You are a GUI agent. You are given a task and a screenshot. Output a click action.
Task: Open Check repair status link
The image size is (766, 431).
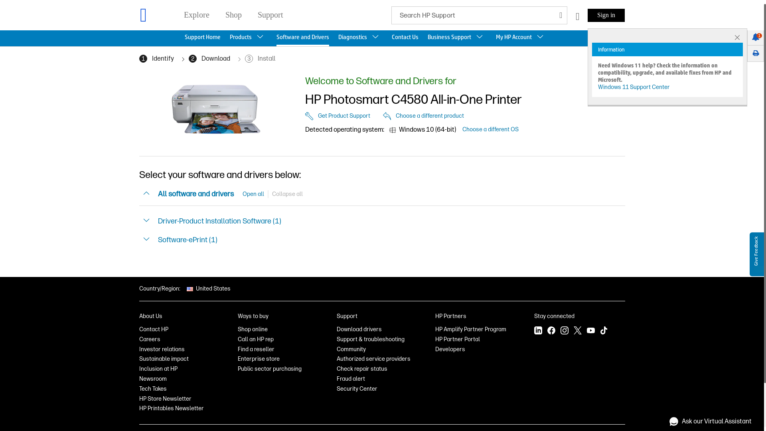tap(362, 369)
